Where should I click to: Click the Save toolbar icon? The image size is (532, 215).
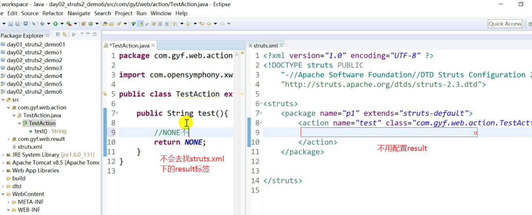(x=11, y=24)
